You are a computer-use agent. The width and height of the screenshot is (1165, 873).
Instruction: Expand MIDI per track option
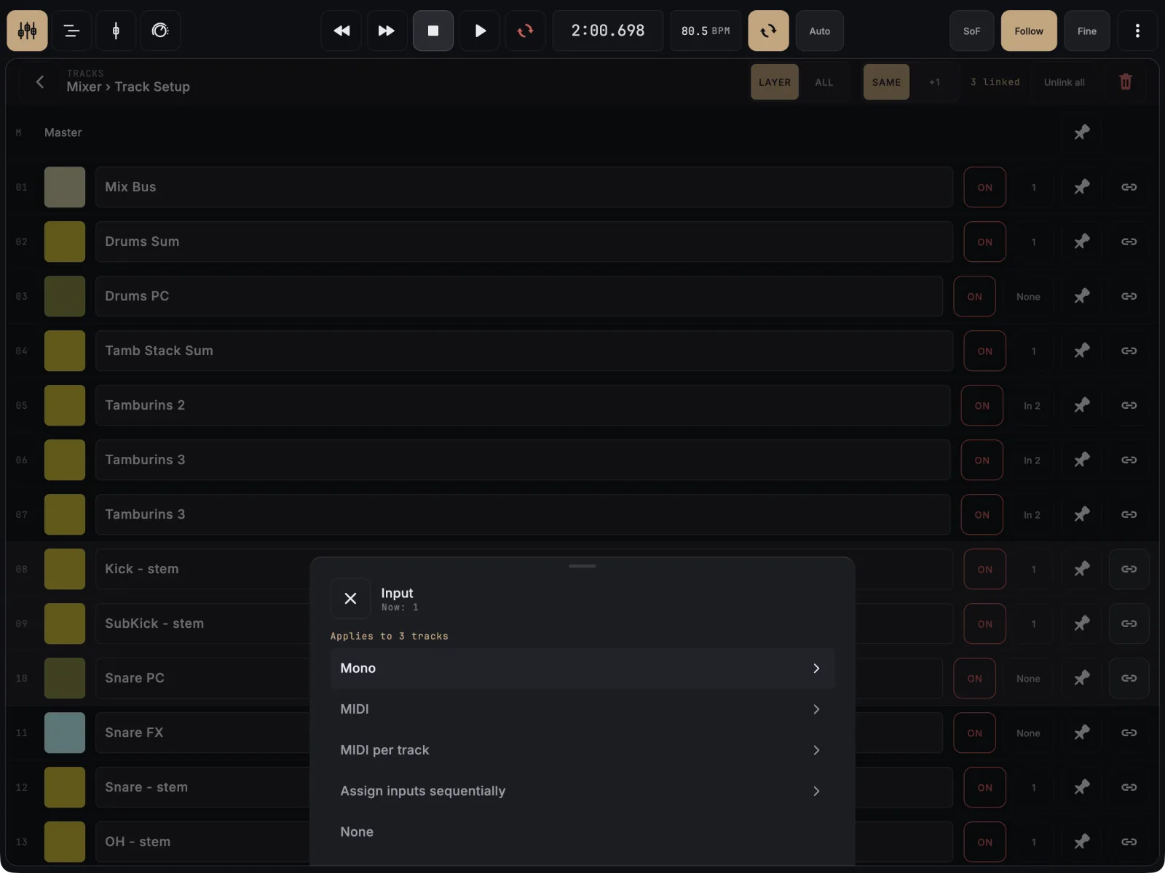click(582, 750)
